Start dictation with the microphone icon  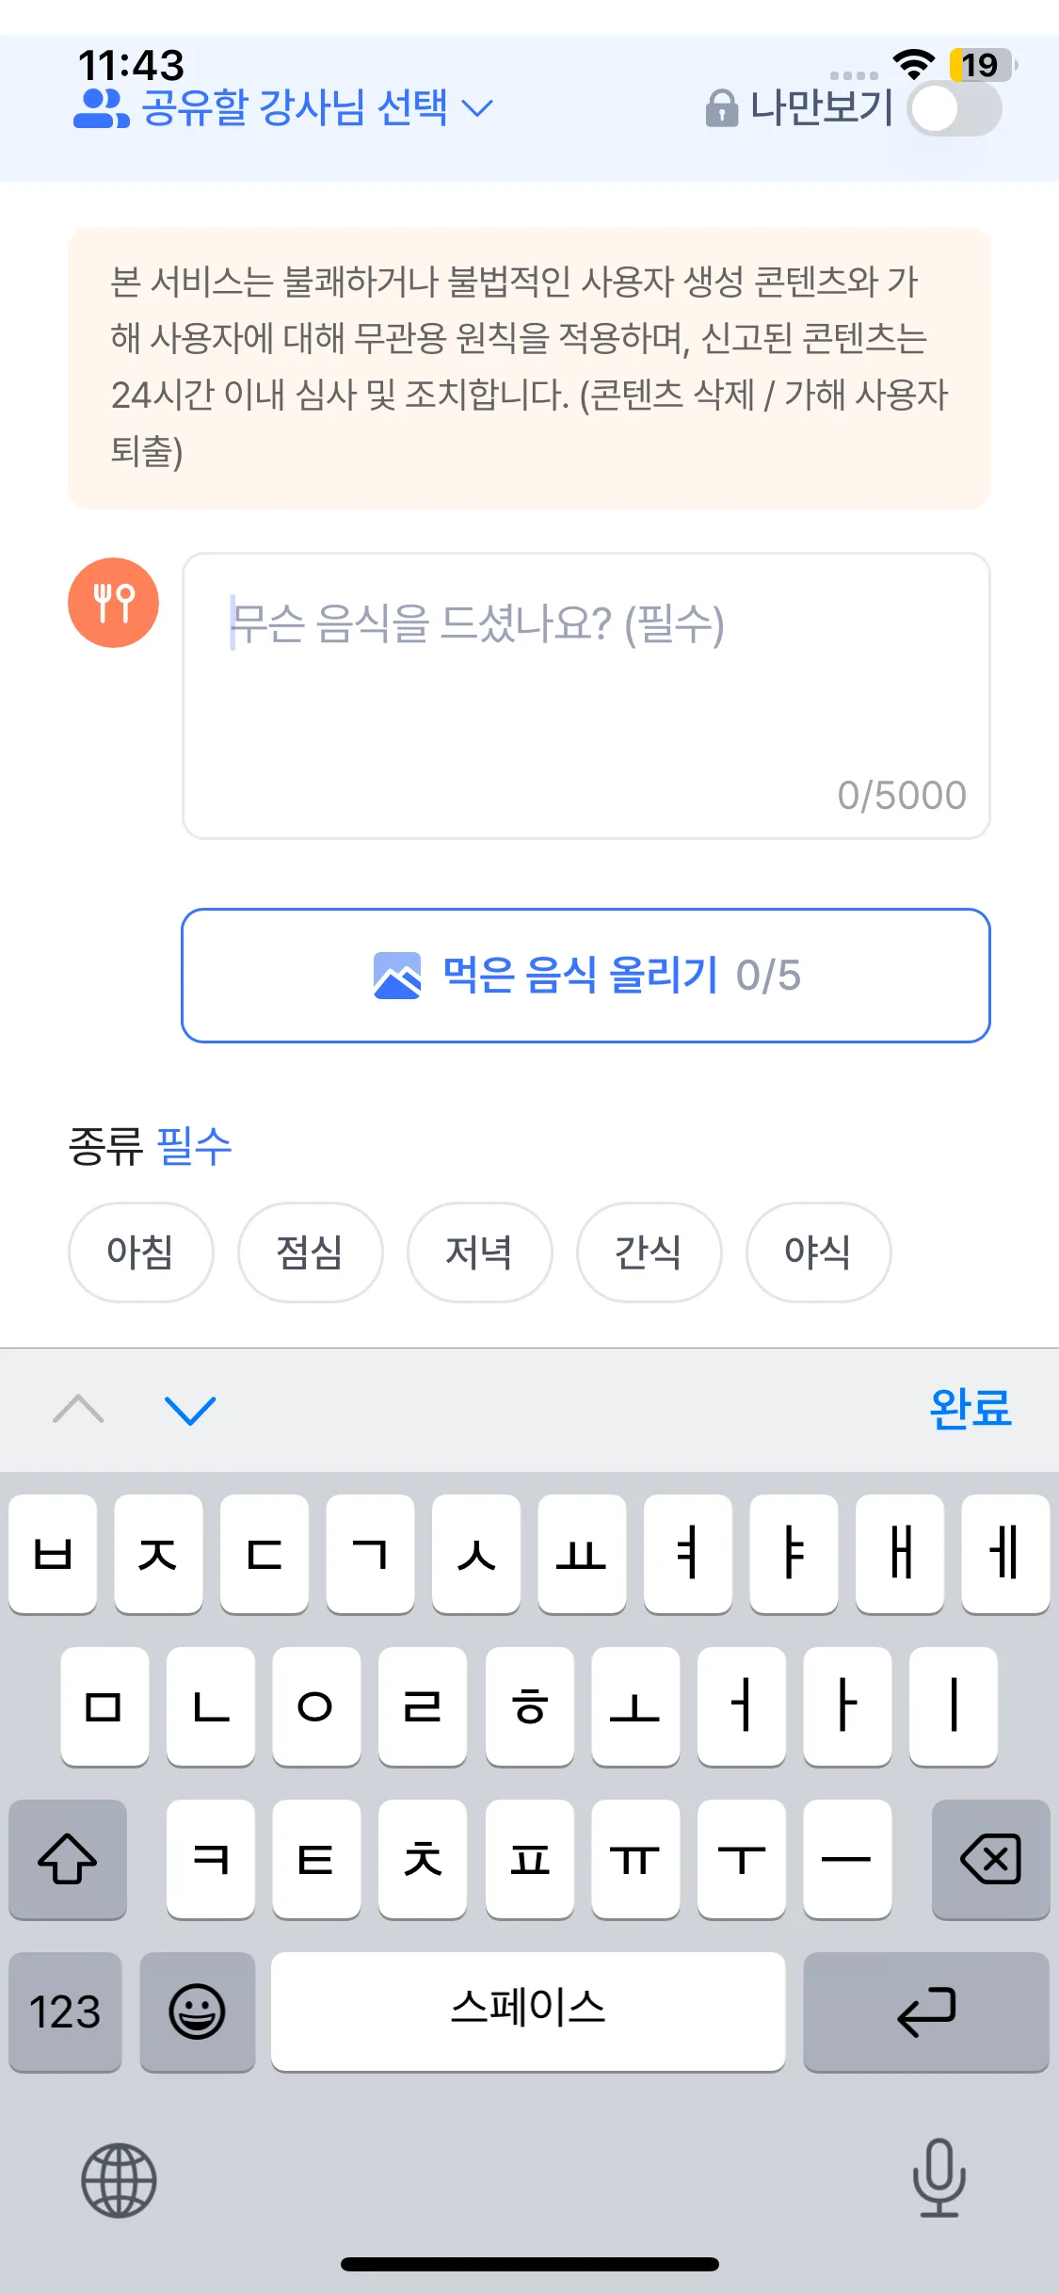click(x=939, y=2177)
